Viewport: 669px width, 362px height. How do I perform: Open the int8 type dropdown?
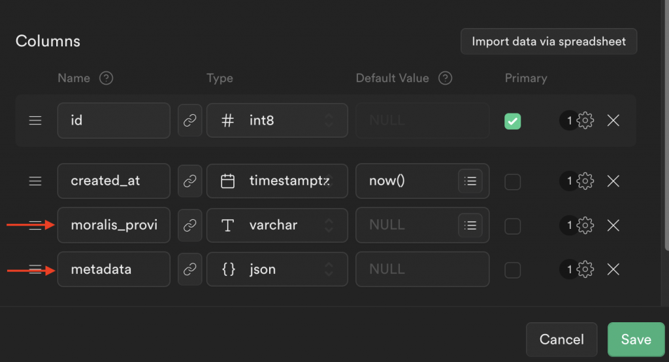(x=277, y=121)
